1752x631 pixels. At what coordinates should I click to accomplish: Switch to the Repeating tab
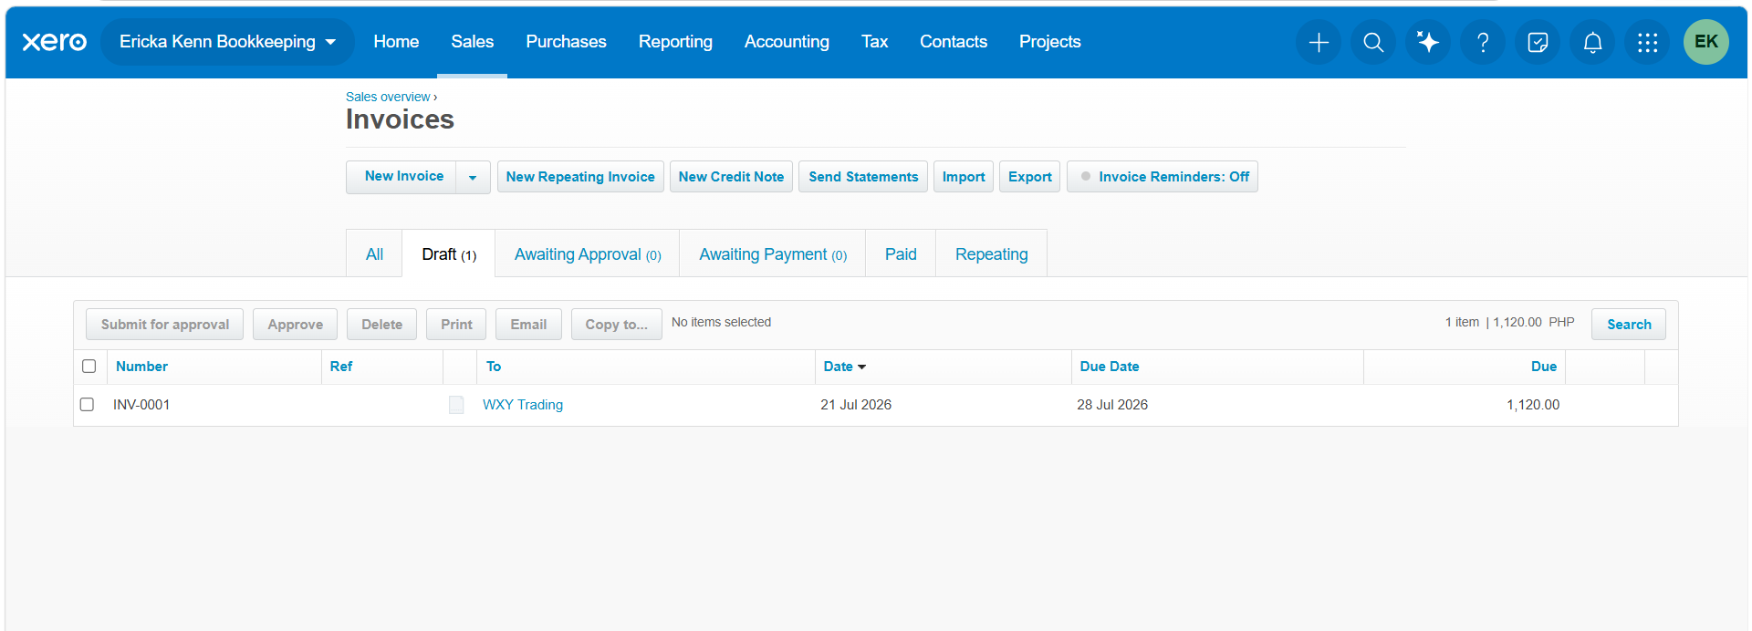click(991, 254)
